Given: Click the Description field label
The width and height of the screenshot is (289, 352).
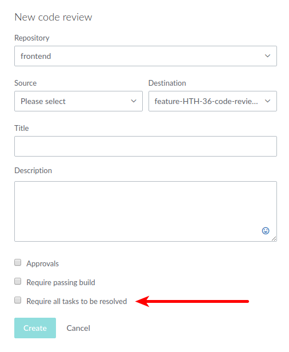Looking at the screenshot, I should [x=33, y=170].
